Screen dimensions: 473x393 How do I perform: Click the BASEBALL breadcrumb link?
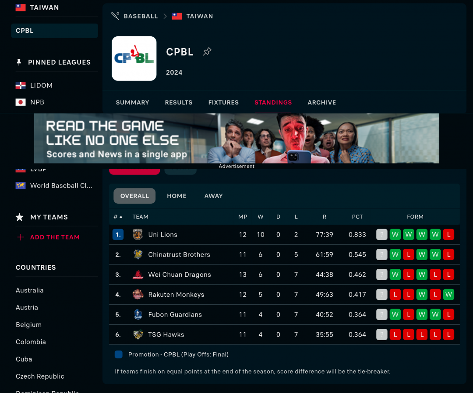(x=141, y=16)
